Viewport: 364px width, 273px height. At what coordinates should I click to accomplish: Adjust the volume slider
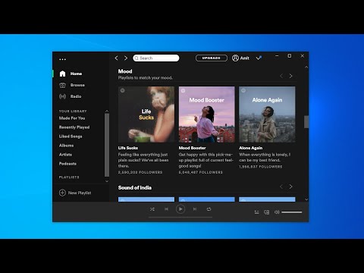[292, 212]
